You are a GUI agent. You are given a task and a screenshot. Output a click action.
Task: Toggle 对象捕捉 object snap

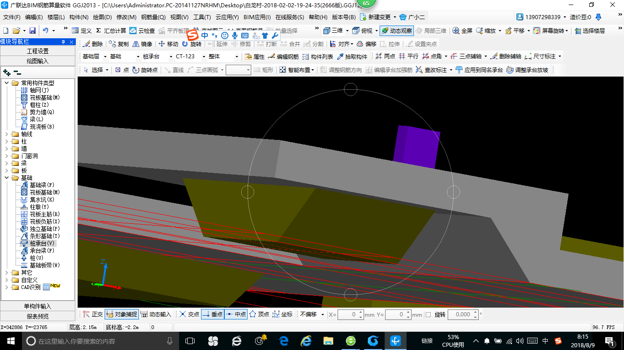coord(121,314)
